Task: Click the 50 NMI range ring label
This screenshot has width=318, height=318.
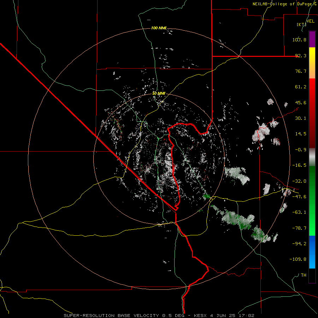Action: 159,94
